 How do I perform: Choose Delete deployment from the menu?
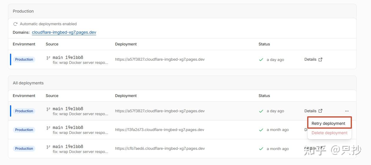point(329,133)
